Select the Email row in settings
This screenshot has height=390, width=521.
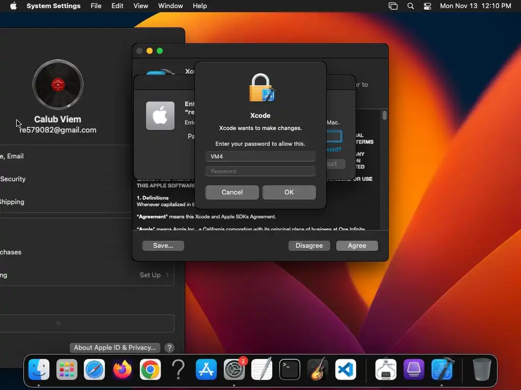pos(67,156)
